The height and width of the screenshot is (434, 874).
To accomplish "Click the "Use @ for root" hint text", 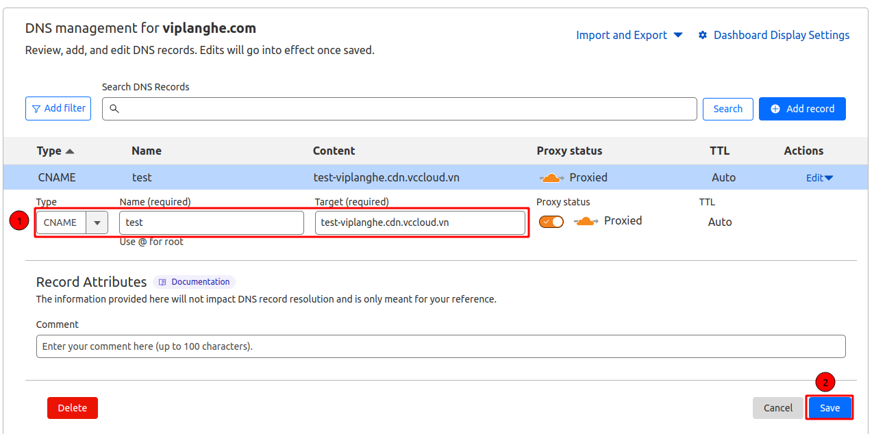I will pos(151,242).
